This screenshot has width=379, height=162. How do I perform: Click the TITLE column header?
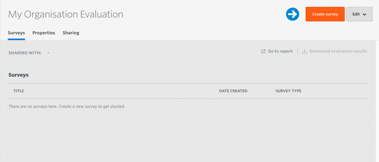tap(19, 91)
